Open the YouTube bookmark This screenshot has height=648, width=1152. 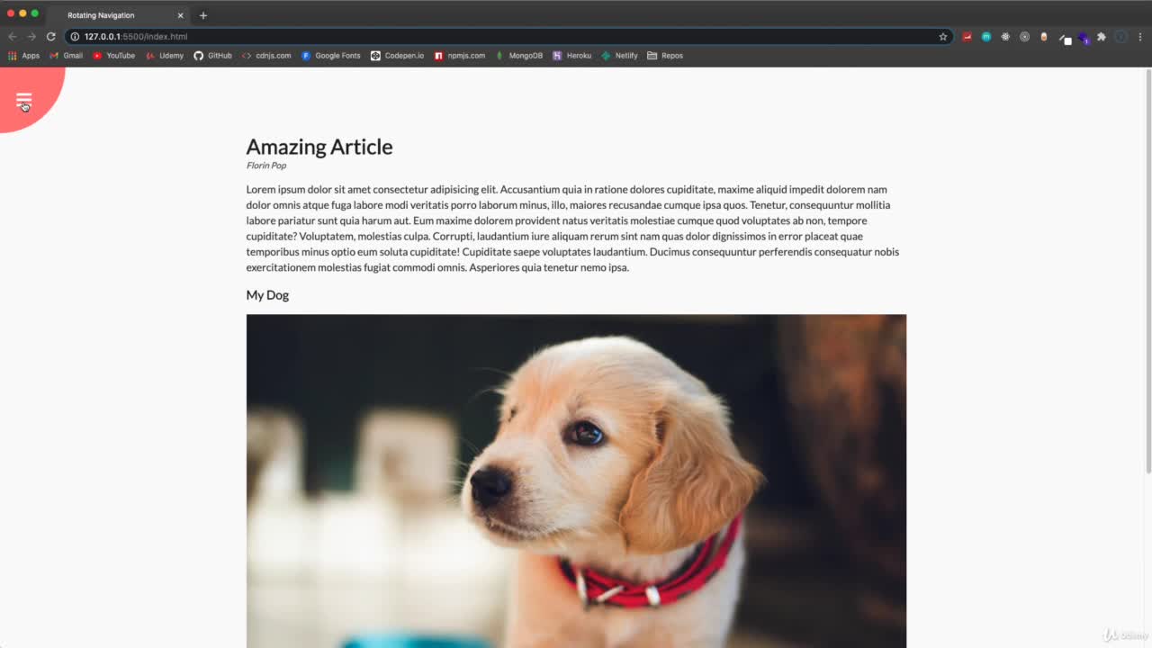[113, 56]
